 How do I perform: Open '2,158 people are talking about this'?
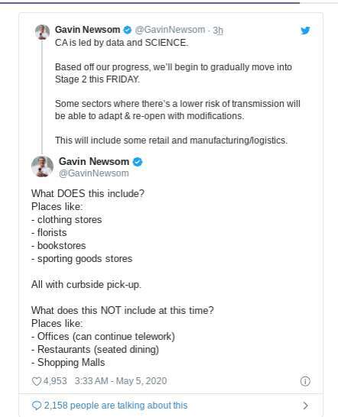point(115,406)
